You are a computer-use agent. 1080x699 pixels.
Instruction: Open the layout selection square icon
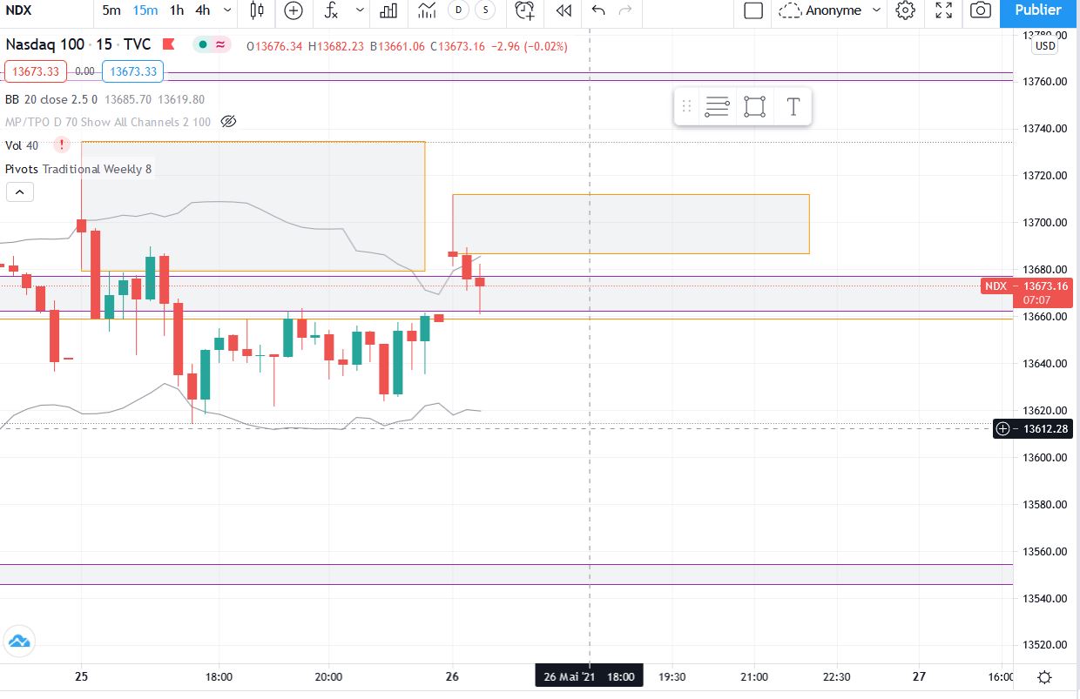click(x=754, y=10)
